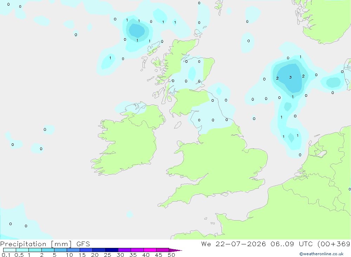Click the '50' legend scale label
Viewport: 351px width, 257px height.
pyautogui.click(x=172, y=255)
